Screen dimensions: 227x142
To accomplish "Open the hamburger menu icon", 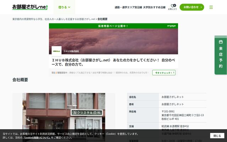I will (x=211, y=7).
